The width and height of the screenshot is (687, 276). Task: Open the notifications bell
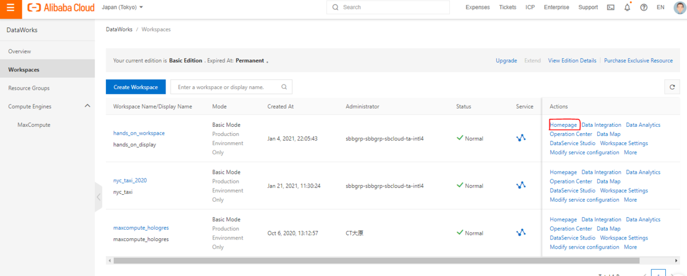click(x=627, y=7)
